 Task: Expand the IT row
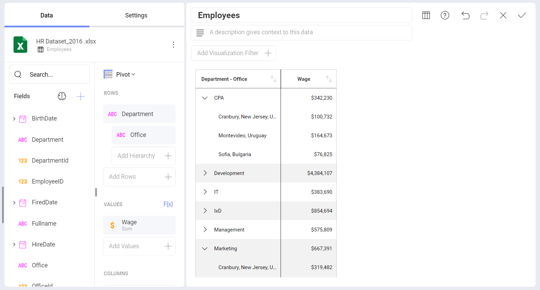(205, 192)
